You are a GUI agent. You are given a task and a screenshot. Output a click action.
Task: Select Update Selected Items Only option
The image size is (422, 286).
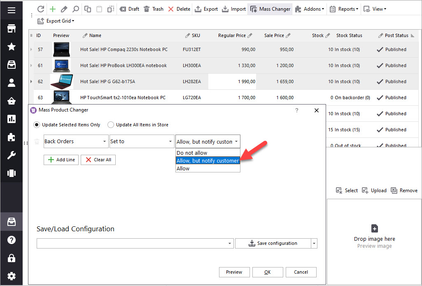tap(37, 125)
